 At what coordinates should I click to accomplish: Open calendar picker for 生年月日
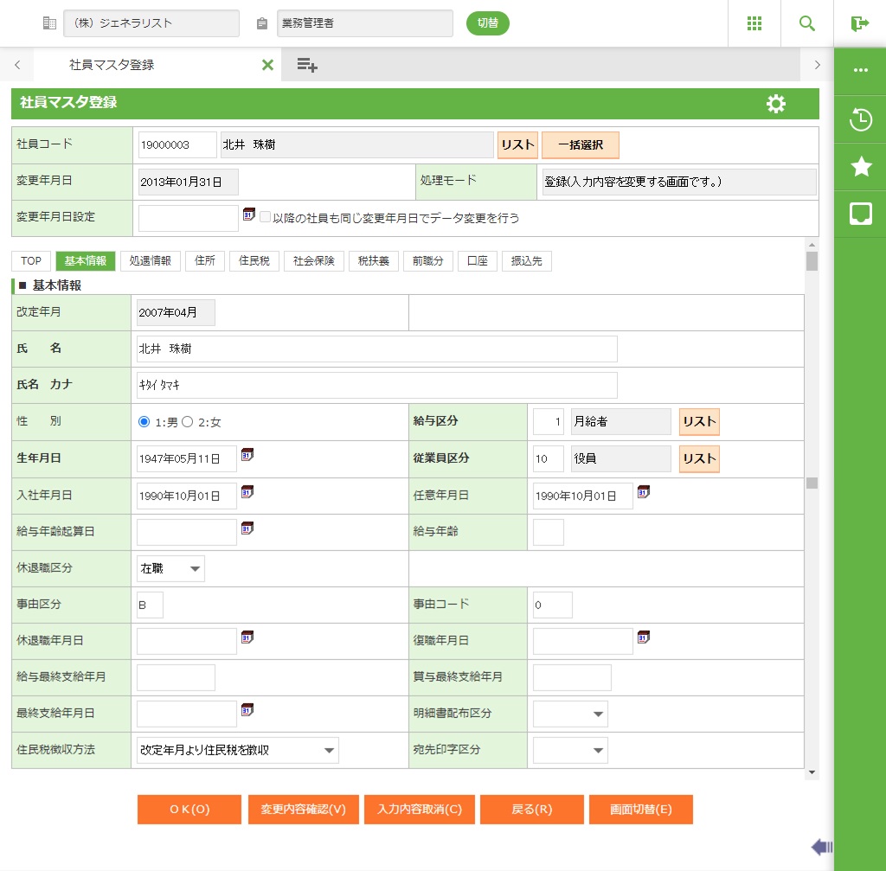[x=247, y=455]
